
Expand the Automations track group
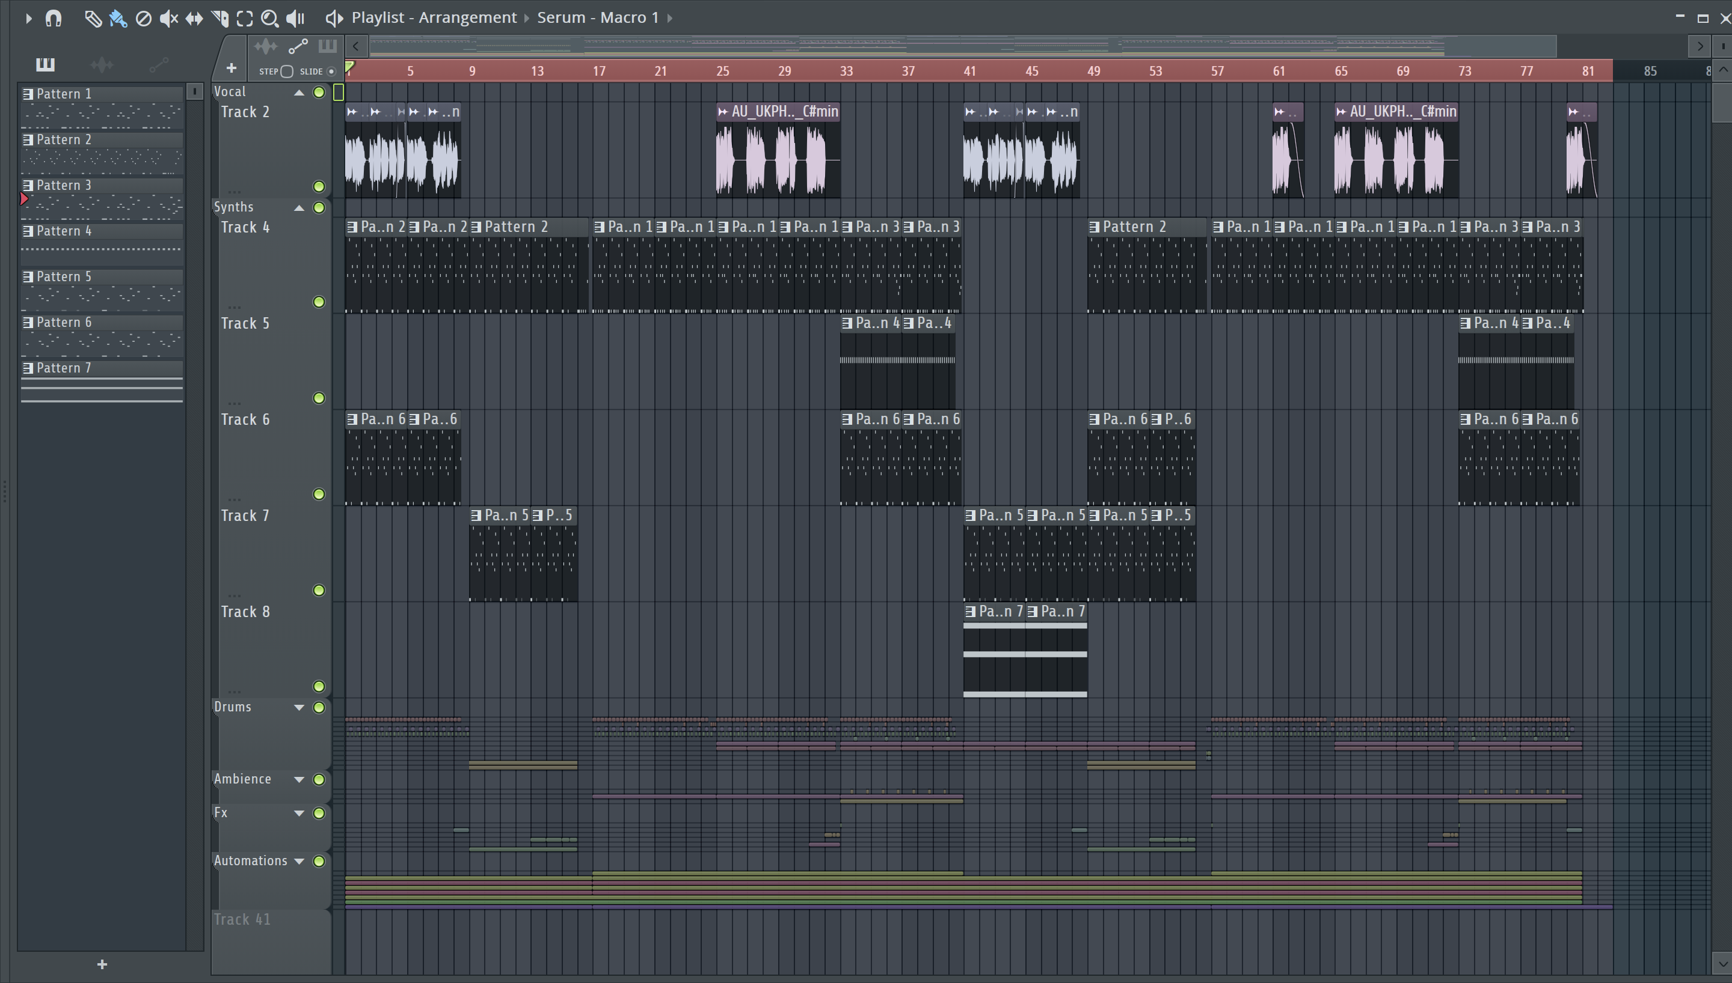click(x=298, y=862)
